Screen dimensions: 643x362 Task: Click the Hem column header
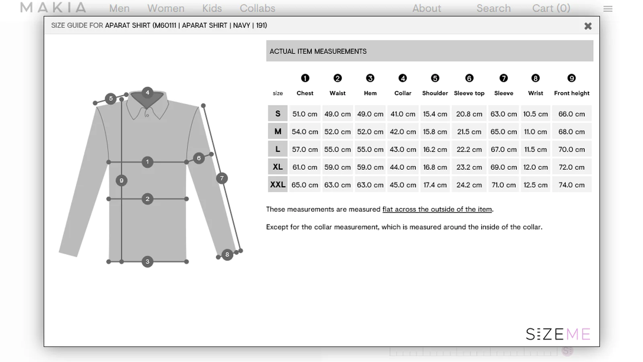point(370,93)
